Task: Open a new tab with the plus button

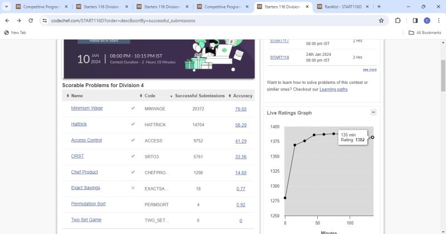Action: tap(379, 7)
